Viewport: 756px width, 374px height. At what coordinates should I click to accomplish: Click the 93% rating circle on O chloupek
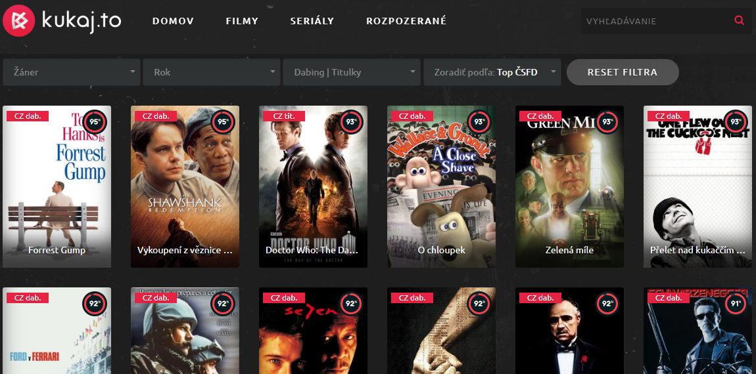tap(479, 122)
